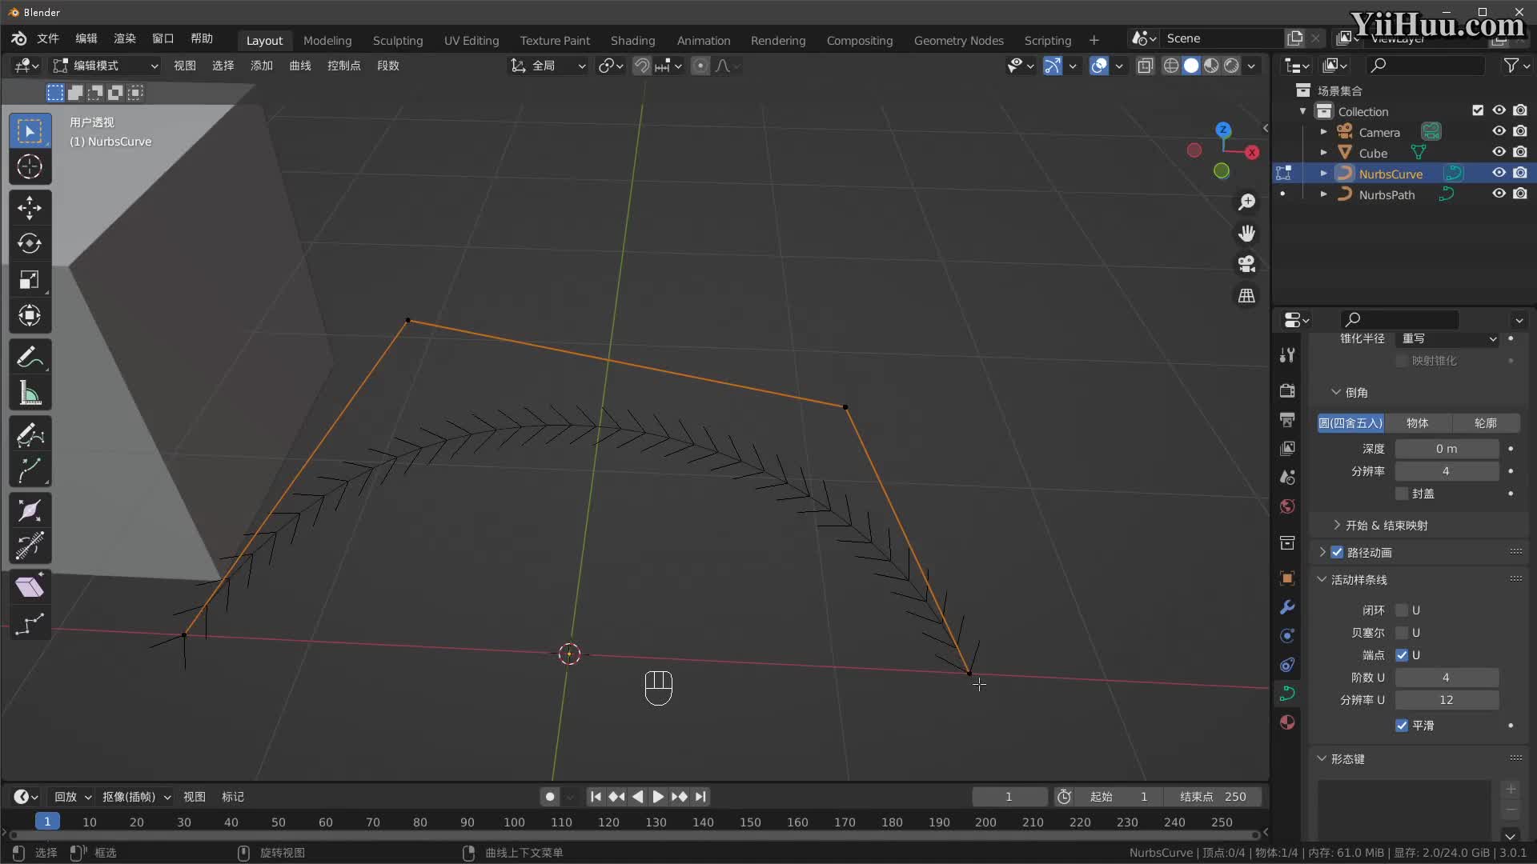Image resolution: width=1537 pixels, height=864 pixels.
Task: Click the 阶数 U value 4
Action: click(x=1447, y=678)
